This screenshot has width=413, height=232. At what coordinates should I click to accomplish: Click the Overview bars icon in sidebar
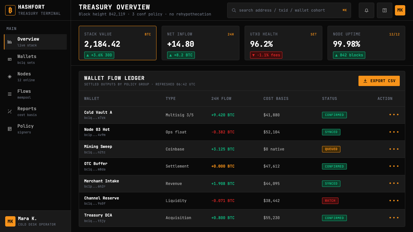point(10,42)
